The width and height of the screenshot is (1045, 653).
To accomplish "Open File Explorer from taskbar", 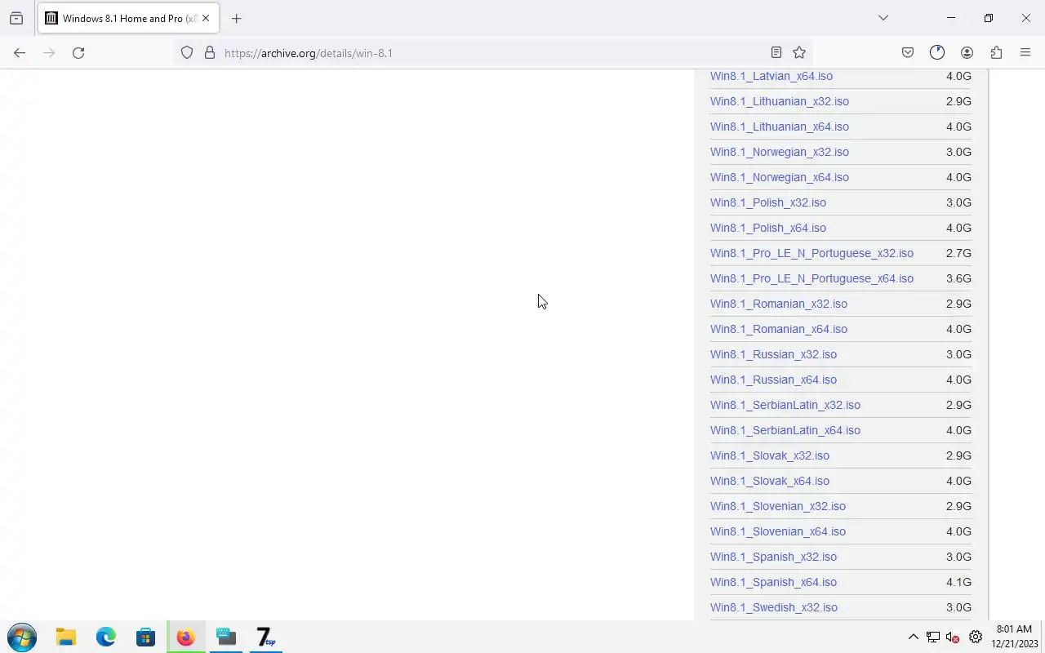I will (x=66, y=637).
